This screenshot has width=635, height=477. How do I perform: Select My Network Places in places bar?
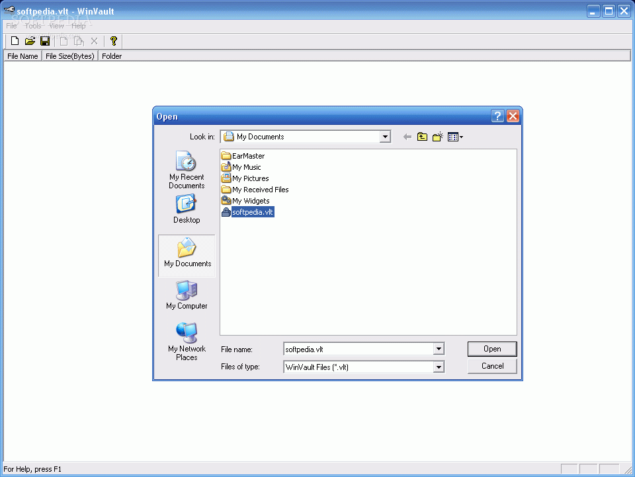coord(187,342)
